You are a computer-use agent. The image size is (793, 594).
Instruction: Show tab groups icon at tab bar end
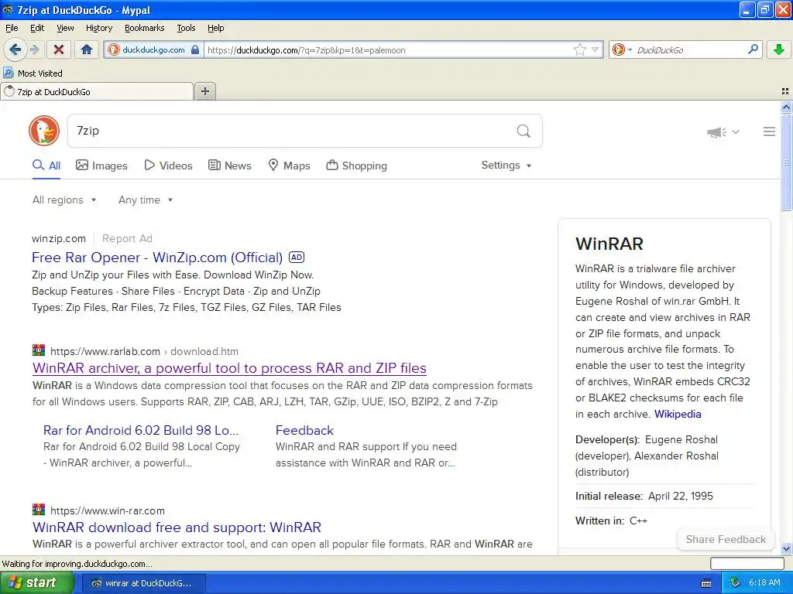tap(785, 91)
